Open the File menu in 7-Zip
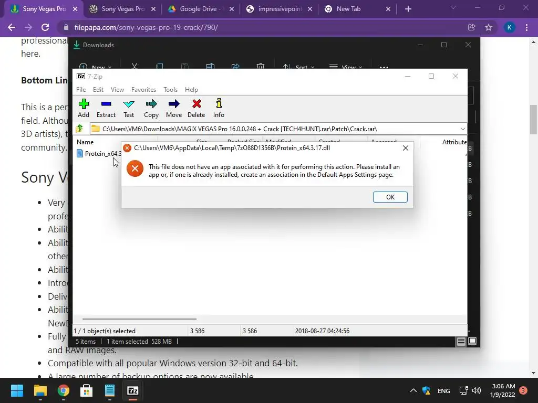This screenshot has height=403, width=538. tap(81, 89)
